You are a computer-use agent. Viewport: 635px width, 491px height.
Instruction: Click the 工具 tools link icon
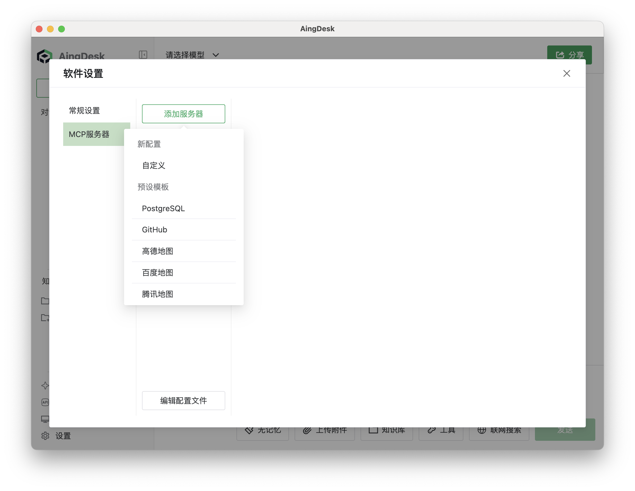point(431,431)
